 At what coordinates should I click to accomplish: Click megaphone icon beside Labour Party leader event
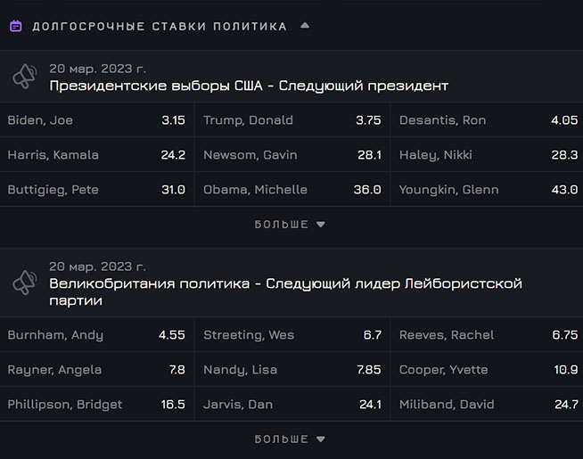point(24,283)
